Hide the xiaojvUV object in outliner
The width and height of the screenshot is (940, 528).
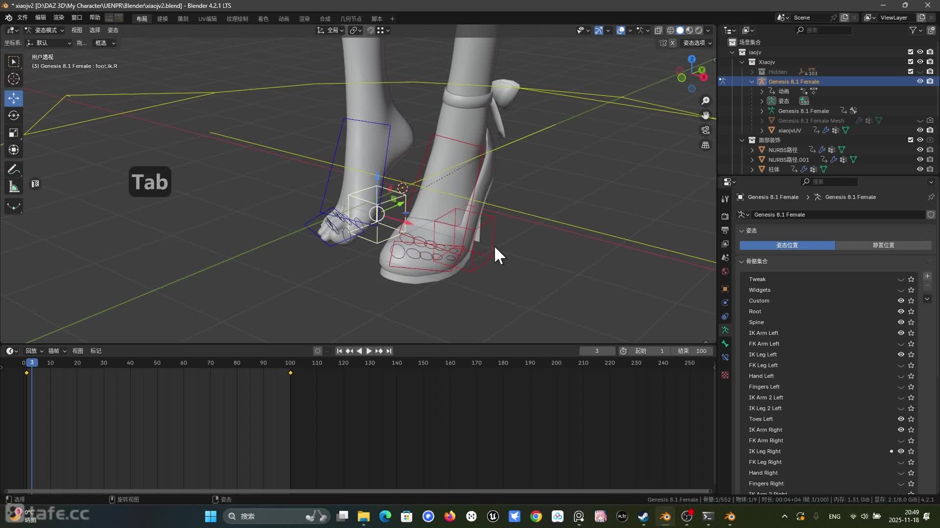point(920,131)
